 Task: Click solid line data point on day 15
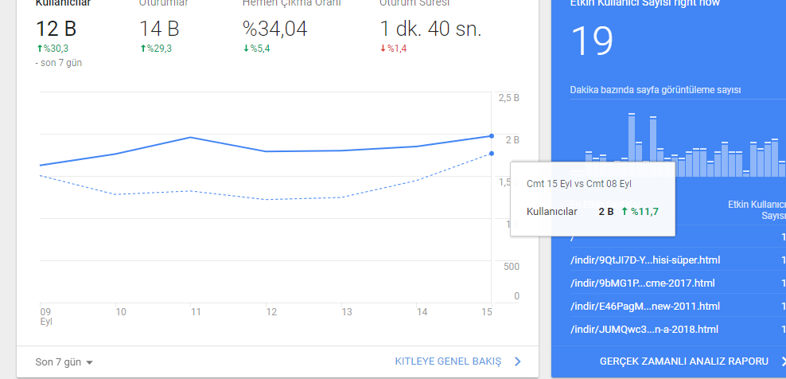pyautogui.click(x=492, y=136)
